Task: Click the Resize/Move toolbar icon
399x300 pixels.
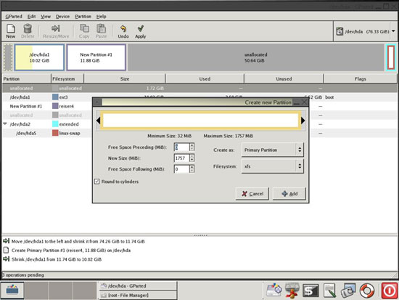Action: (x=56, y=31)
